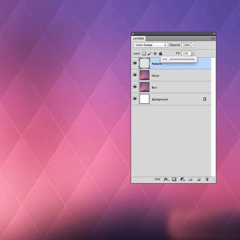The width and height of the screenshot is (240, 240).
Task: Toggle lock all padlock icon
Action: (160, 54)
